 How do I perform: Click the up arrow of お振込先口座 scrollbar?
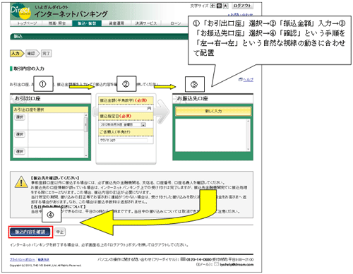pos(248,121)
